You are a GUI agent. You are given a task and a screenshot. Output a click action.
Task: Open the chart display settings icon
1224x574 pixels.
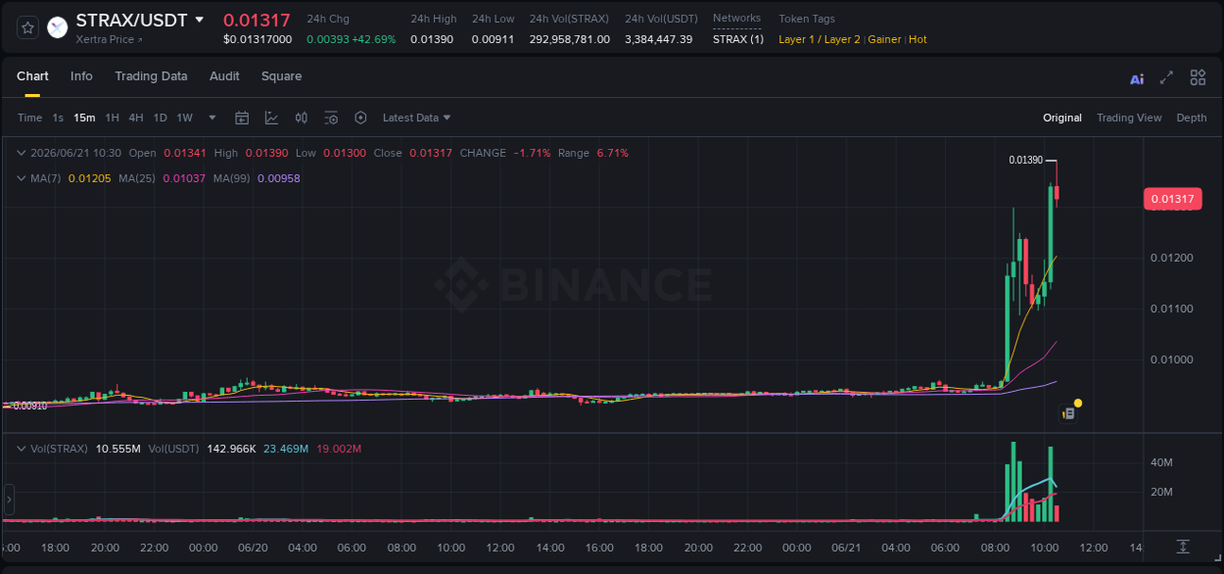pyautogui.click(x=331, y=118)
